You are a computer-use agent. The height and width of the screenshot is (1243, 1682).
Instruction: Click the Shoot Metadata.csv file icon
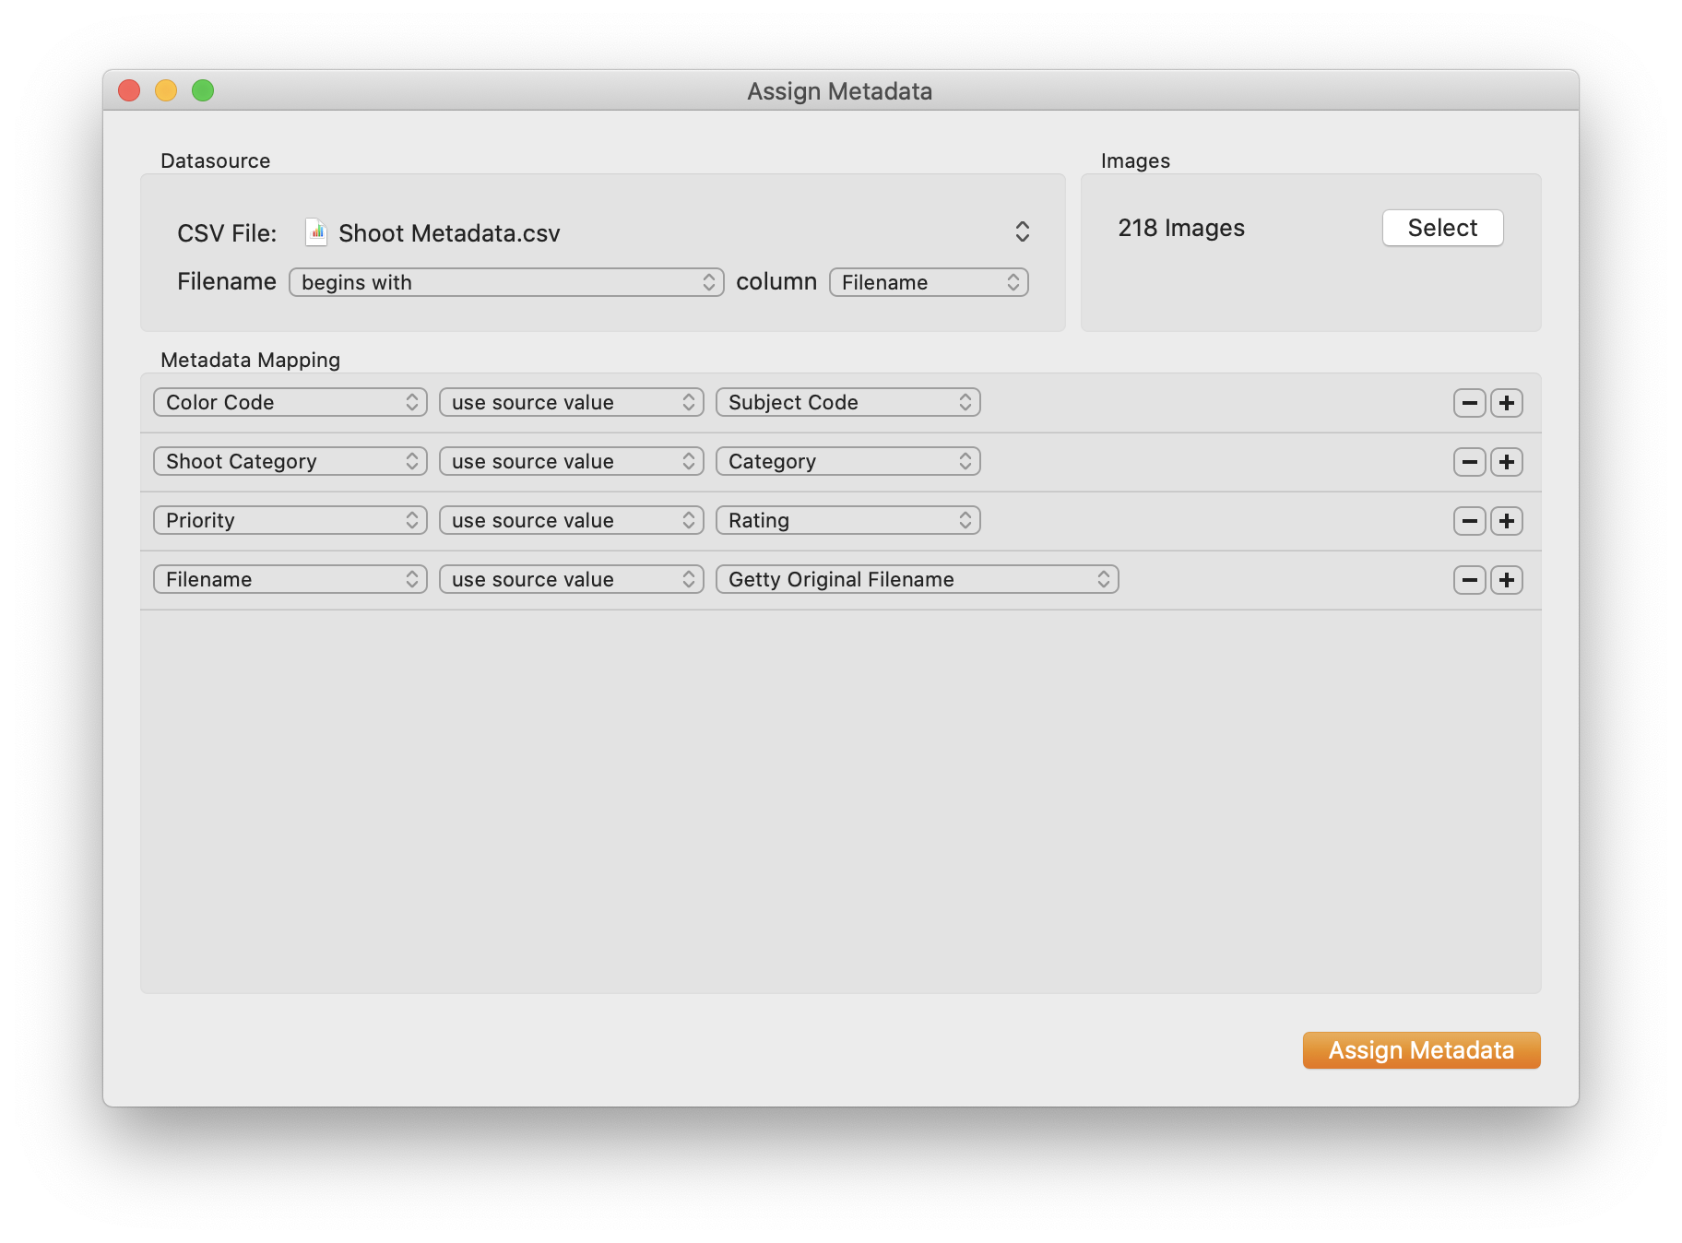[316, 232]
